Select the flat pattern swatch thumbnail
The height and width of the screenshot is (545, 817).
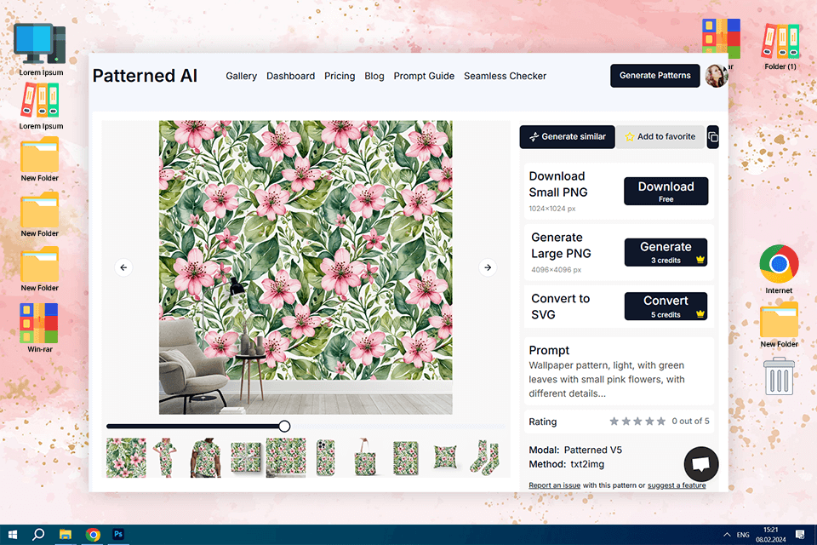click(126, 458)
